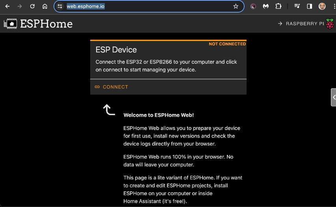Open the round purple extension icon
336x207 pixels.
(x=253, y=6)
